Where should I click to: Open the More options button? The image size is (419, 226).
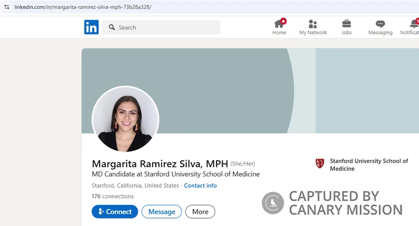tap(200, 211)
